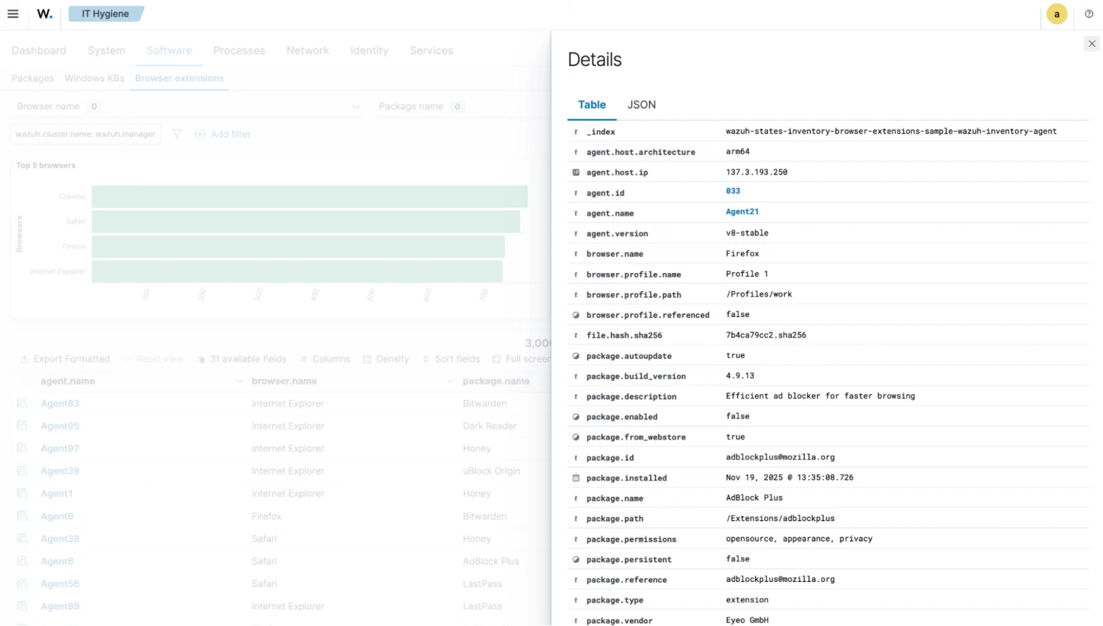Click the yellow user avatar
The height and width of the screenshot is (626, 1103).
1056,13
